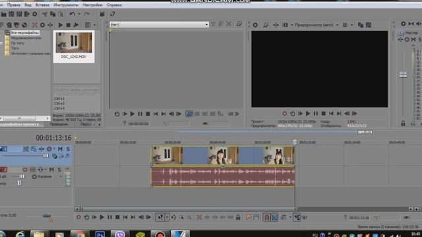The height and width of the screenshot is (237, 422).
Task: Select Envelope Edit tool in timeline toolbar
Action: 173,217
